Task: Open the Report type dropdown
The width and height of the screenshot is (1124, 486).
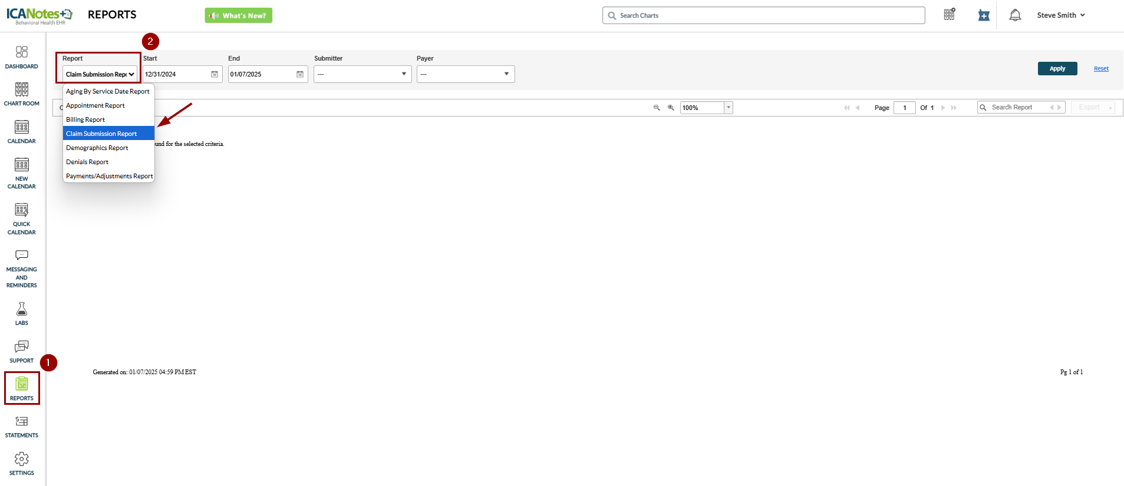Action: click(x=100, y=74)
